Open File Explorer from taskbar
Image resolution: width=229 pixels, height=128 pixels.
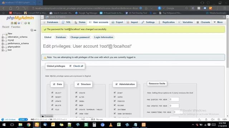click(x=20, y=125)
